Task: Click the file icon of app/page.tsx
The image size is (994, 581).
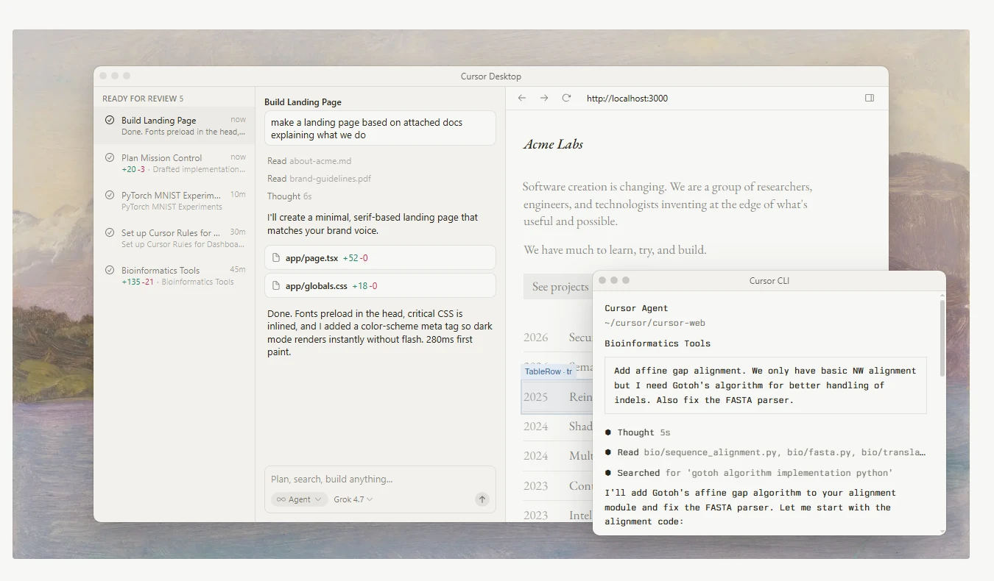Action: [276, 258]
